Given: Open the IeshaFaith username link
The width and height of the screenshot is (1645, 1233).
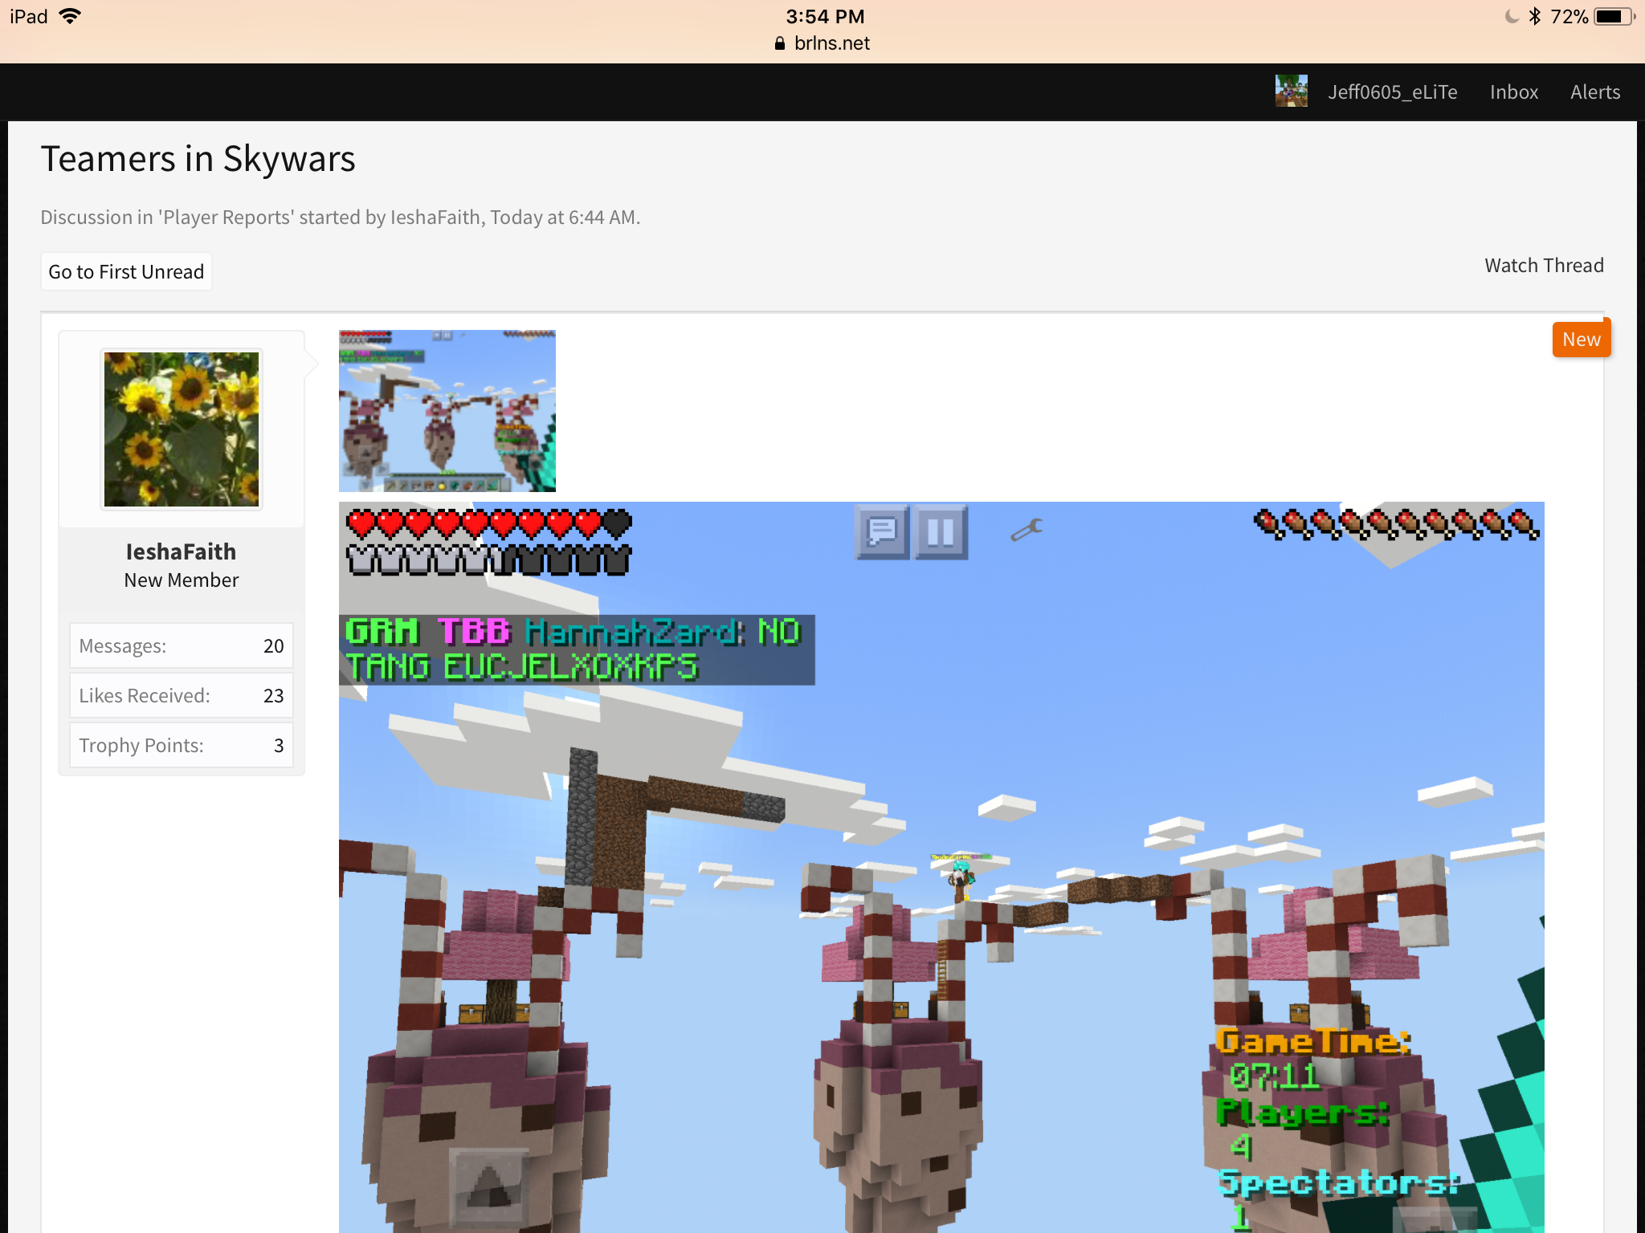Looking at the screenshot, I should tap(181, 551).
